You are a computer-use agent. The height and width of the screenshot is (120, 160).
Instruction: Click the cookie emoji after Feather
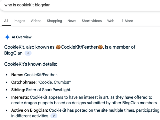pos(100,47)
